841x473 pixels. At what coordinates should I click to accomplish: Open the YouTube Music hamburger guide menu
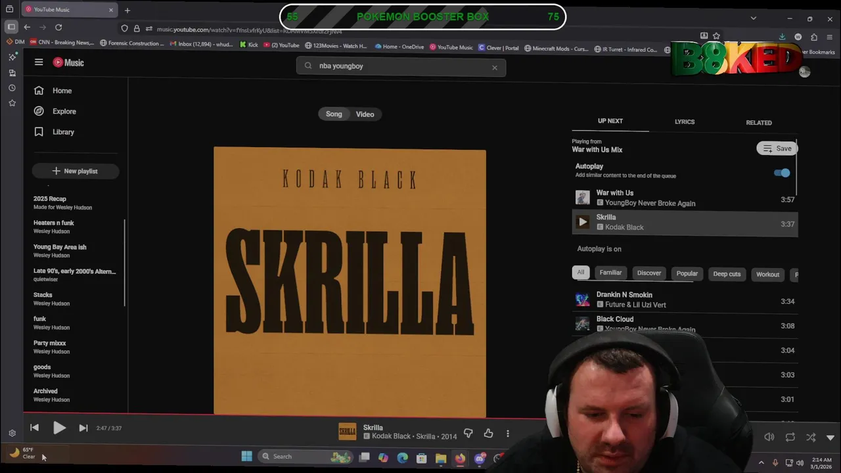(39, 62)
